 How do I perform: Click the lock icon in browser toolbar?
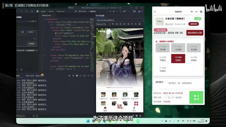coord(136,24)
